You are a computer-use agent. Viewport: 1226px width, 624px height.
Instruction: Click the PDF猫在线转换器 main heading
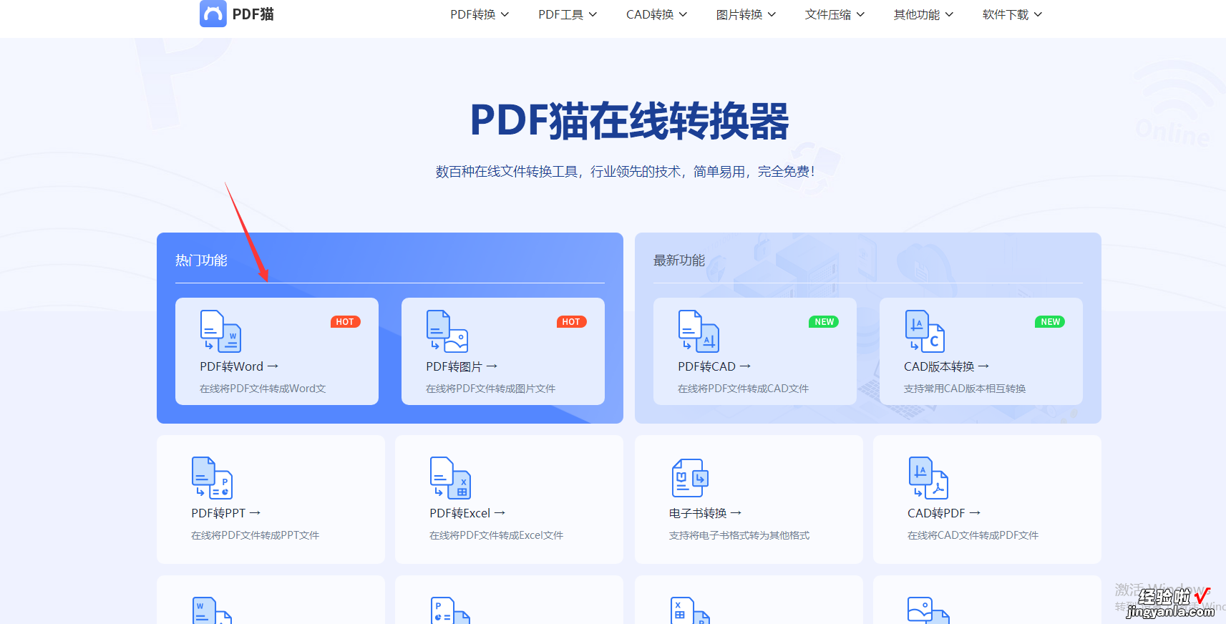click(629, 121)
